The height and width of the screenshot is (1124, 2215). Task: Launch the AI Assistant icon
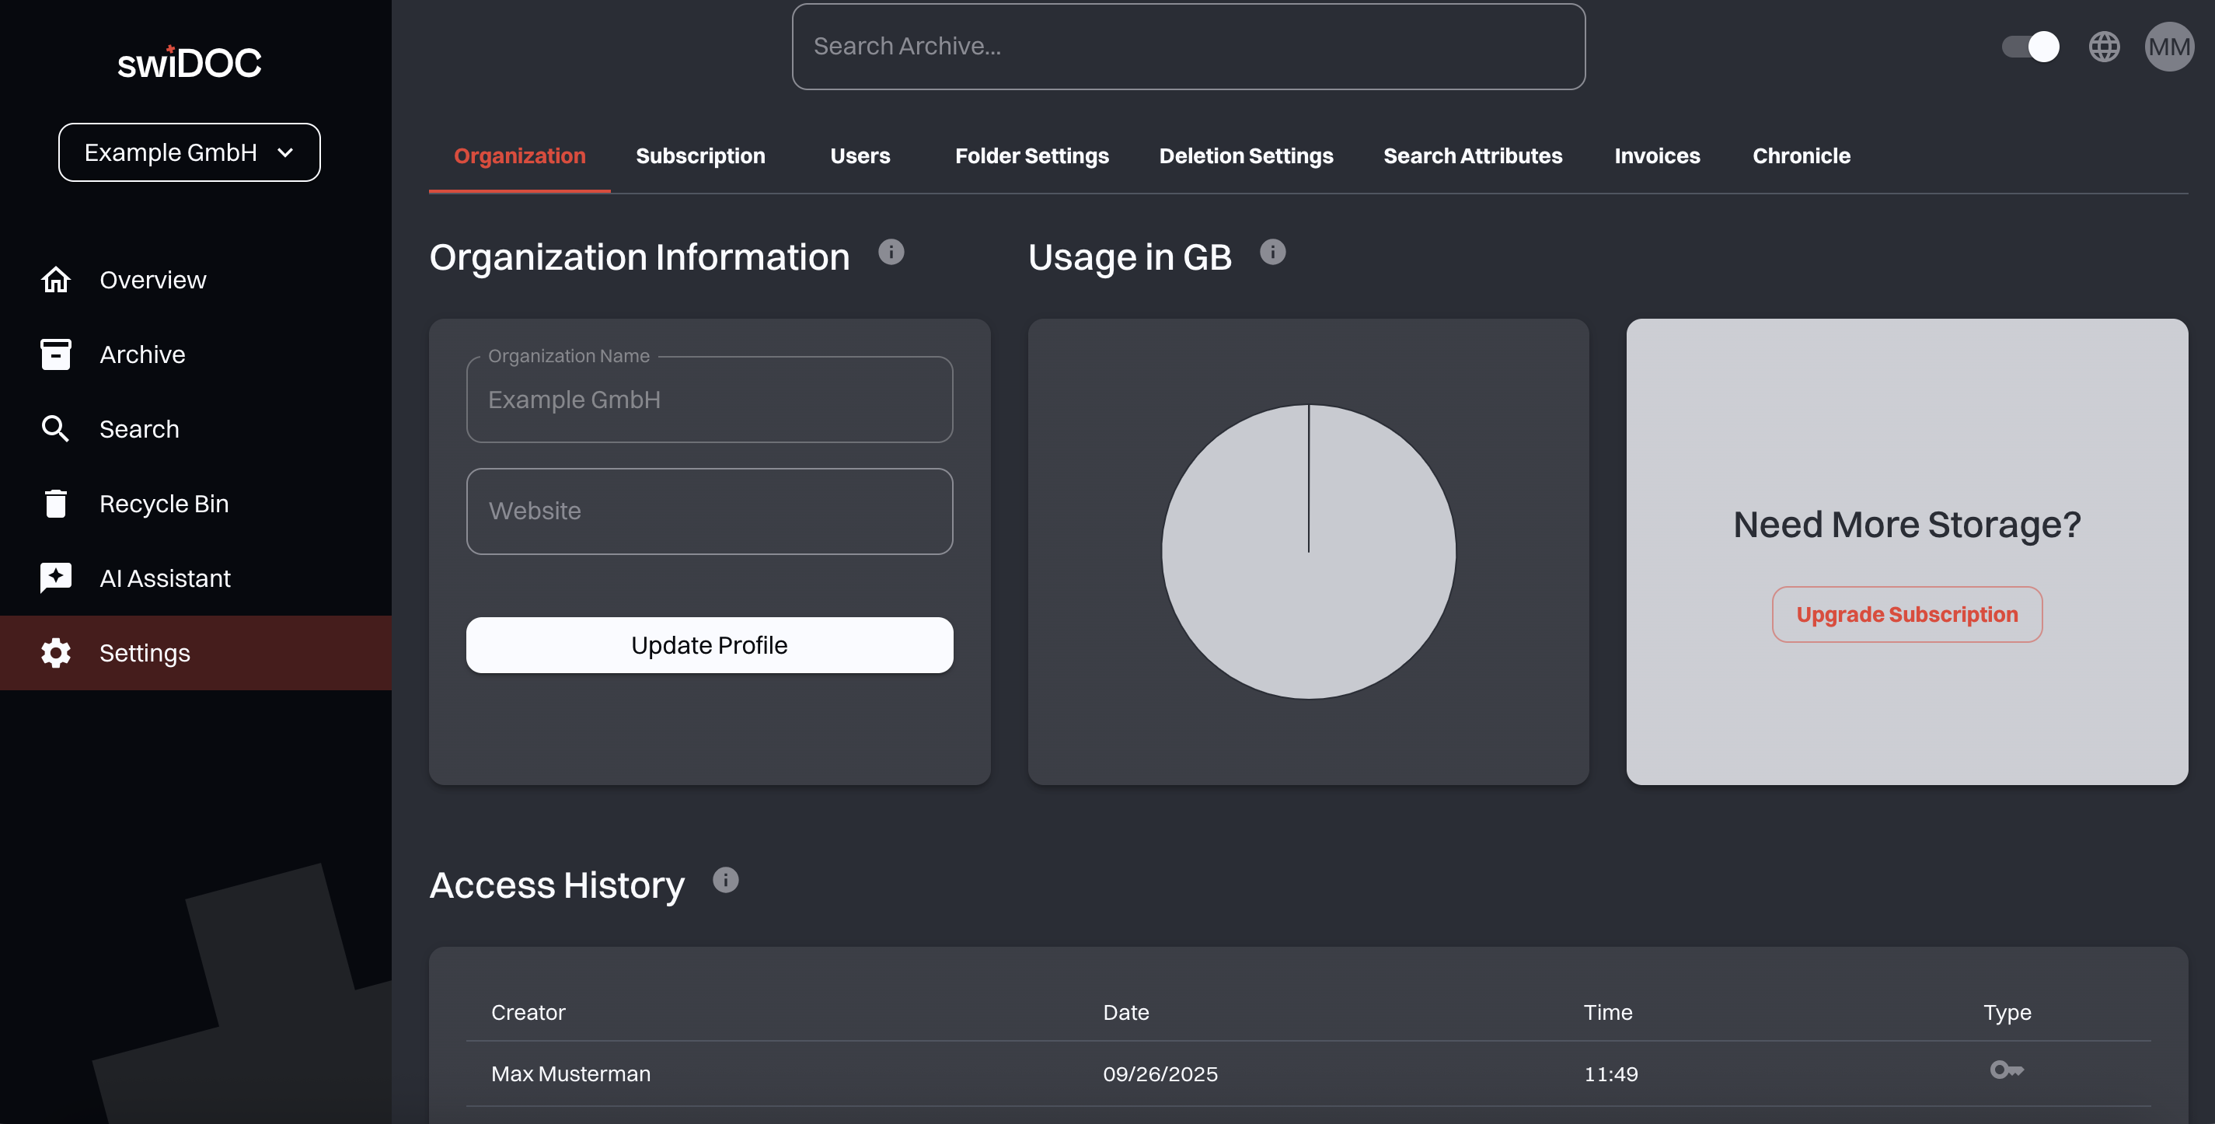click(x=55, y=578)
